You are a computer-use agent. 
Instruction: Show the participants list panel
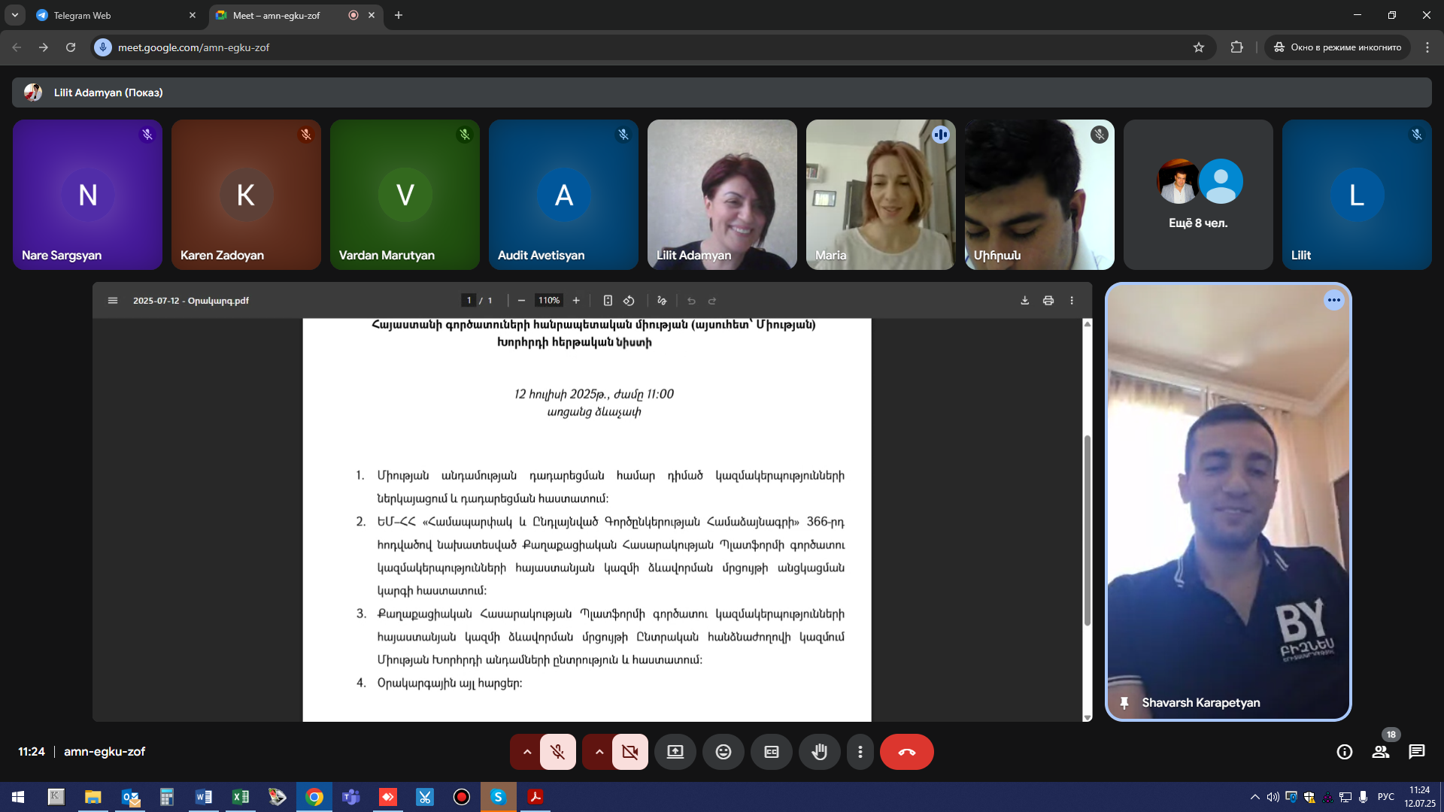pos(1381,752)
